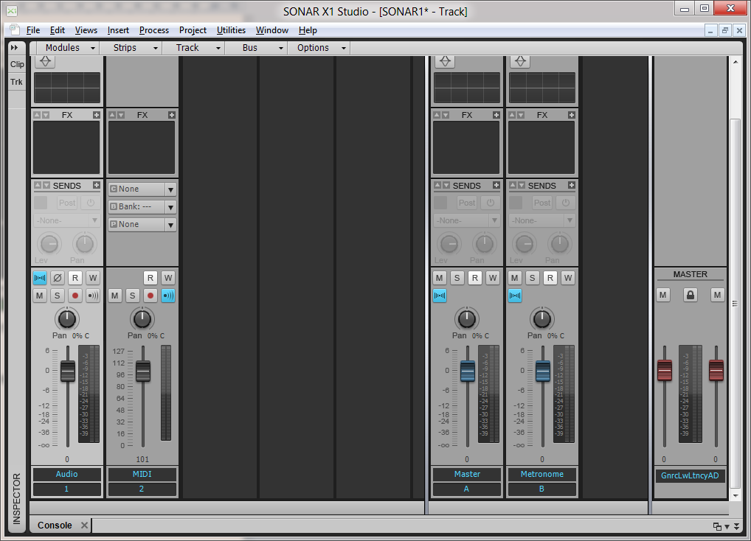The width and height of the screenshot is (751, 541).
Task: Mute the MIDI track
Action: point(115,296)
